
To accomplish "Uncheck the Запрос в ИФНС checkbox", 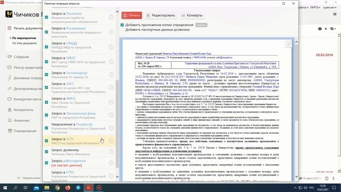I will 46,102.
